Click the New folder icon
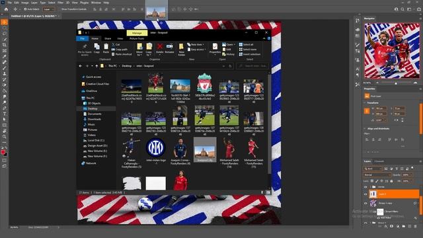 pos(181,46)
